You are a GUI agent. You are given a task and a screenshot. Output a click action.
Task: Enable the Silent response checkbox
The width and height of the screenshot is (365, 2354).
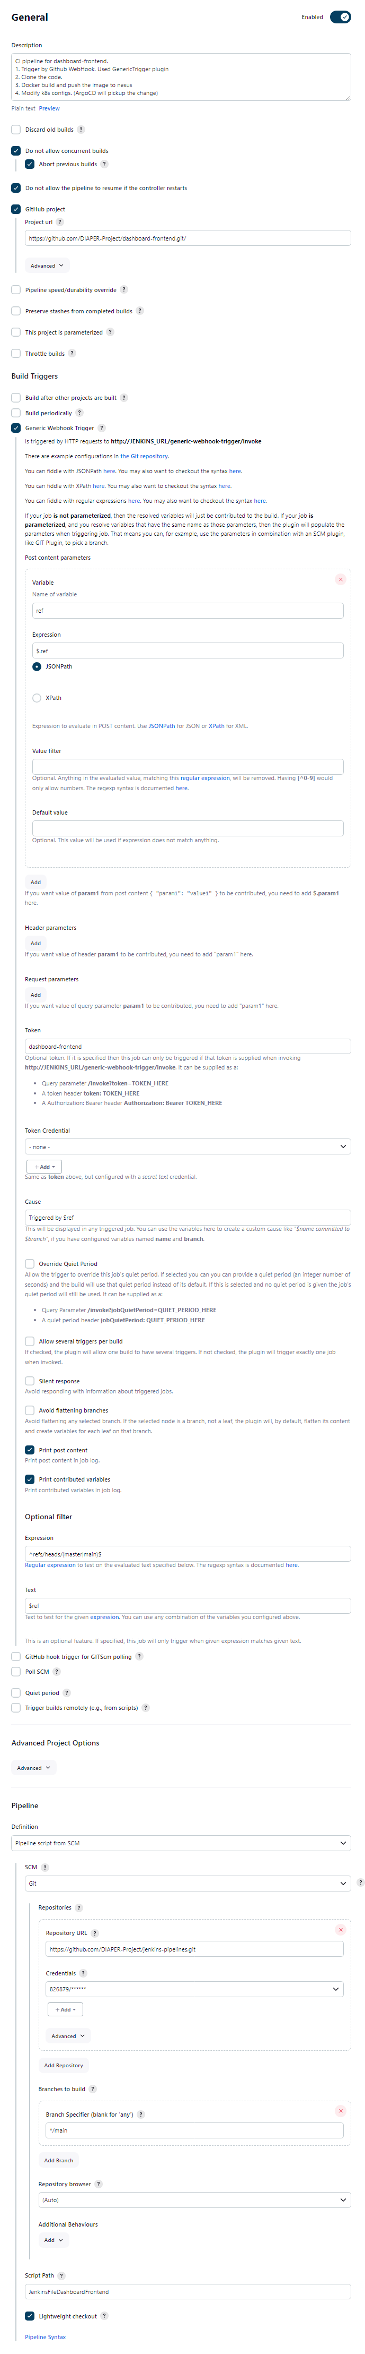point(29,1381)
